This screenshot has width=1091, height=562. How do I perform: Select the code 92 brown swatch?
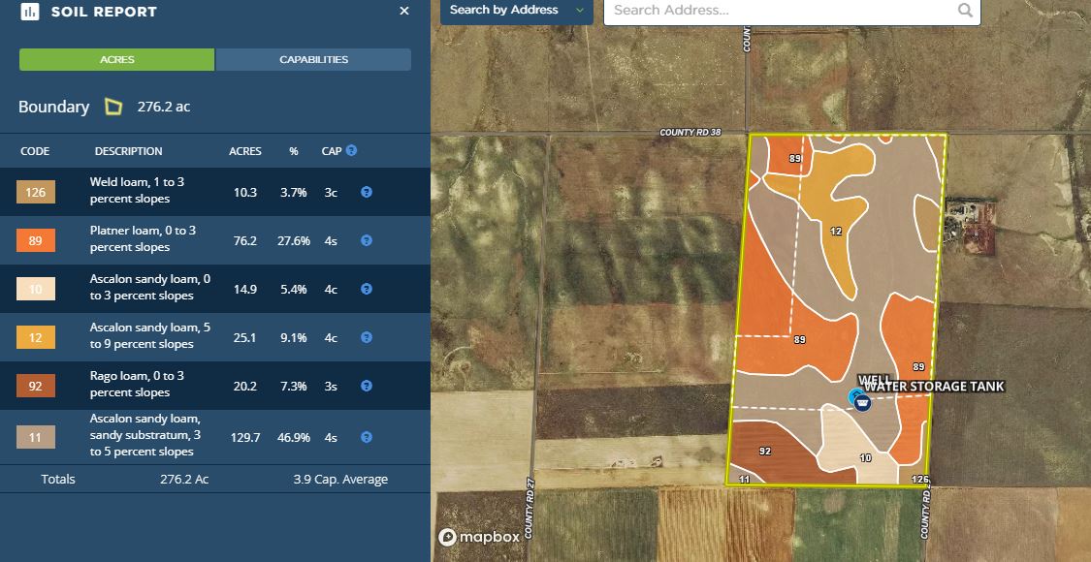(x=36, y=386)
